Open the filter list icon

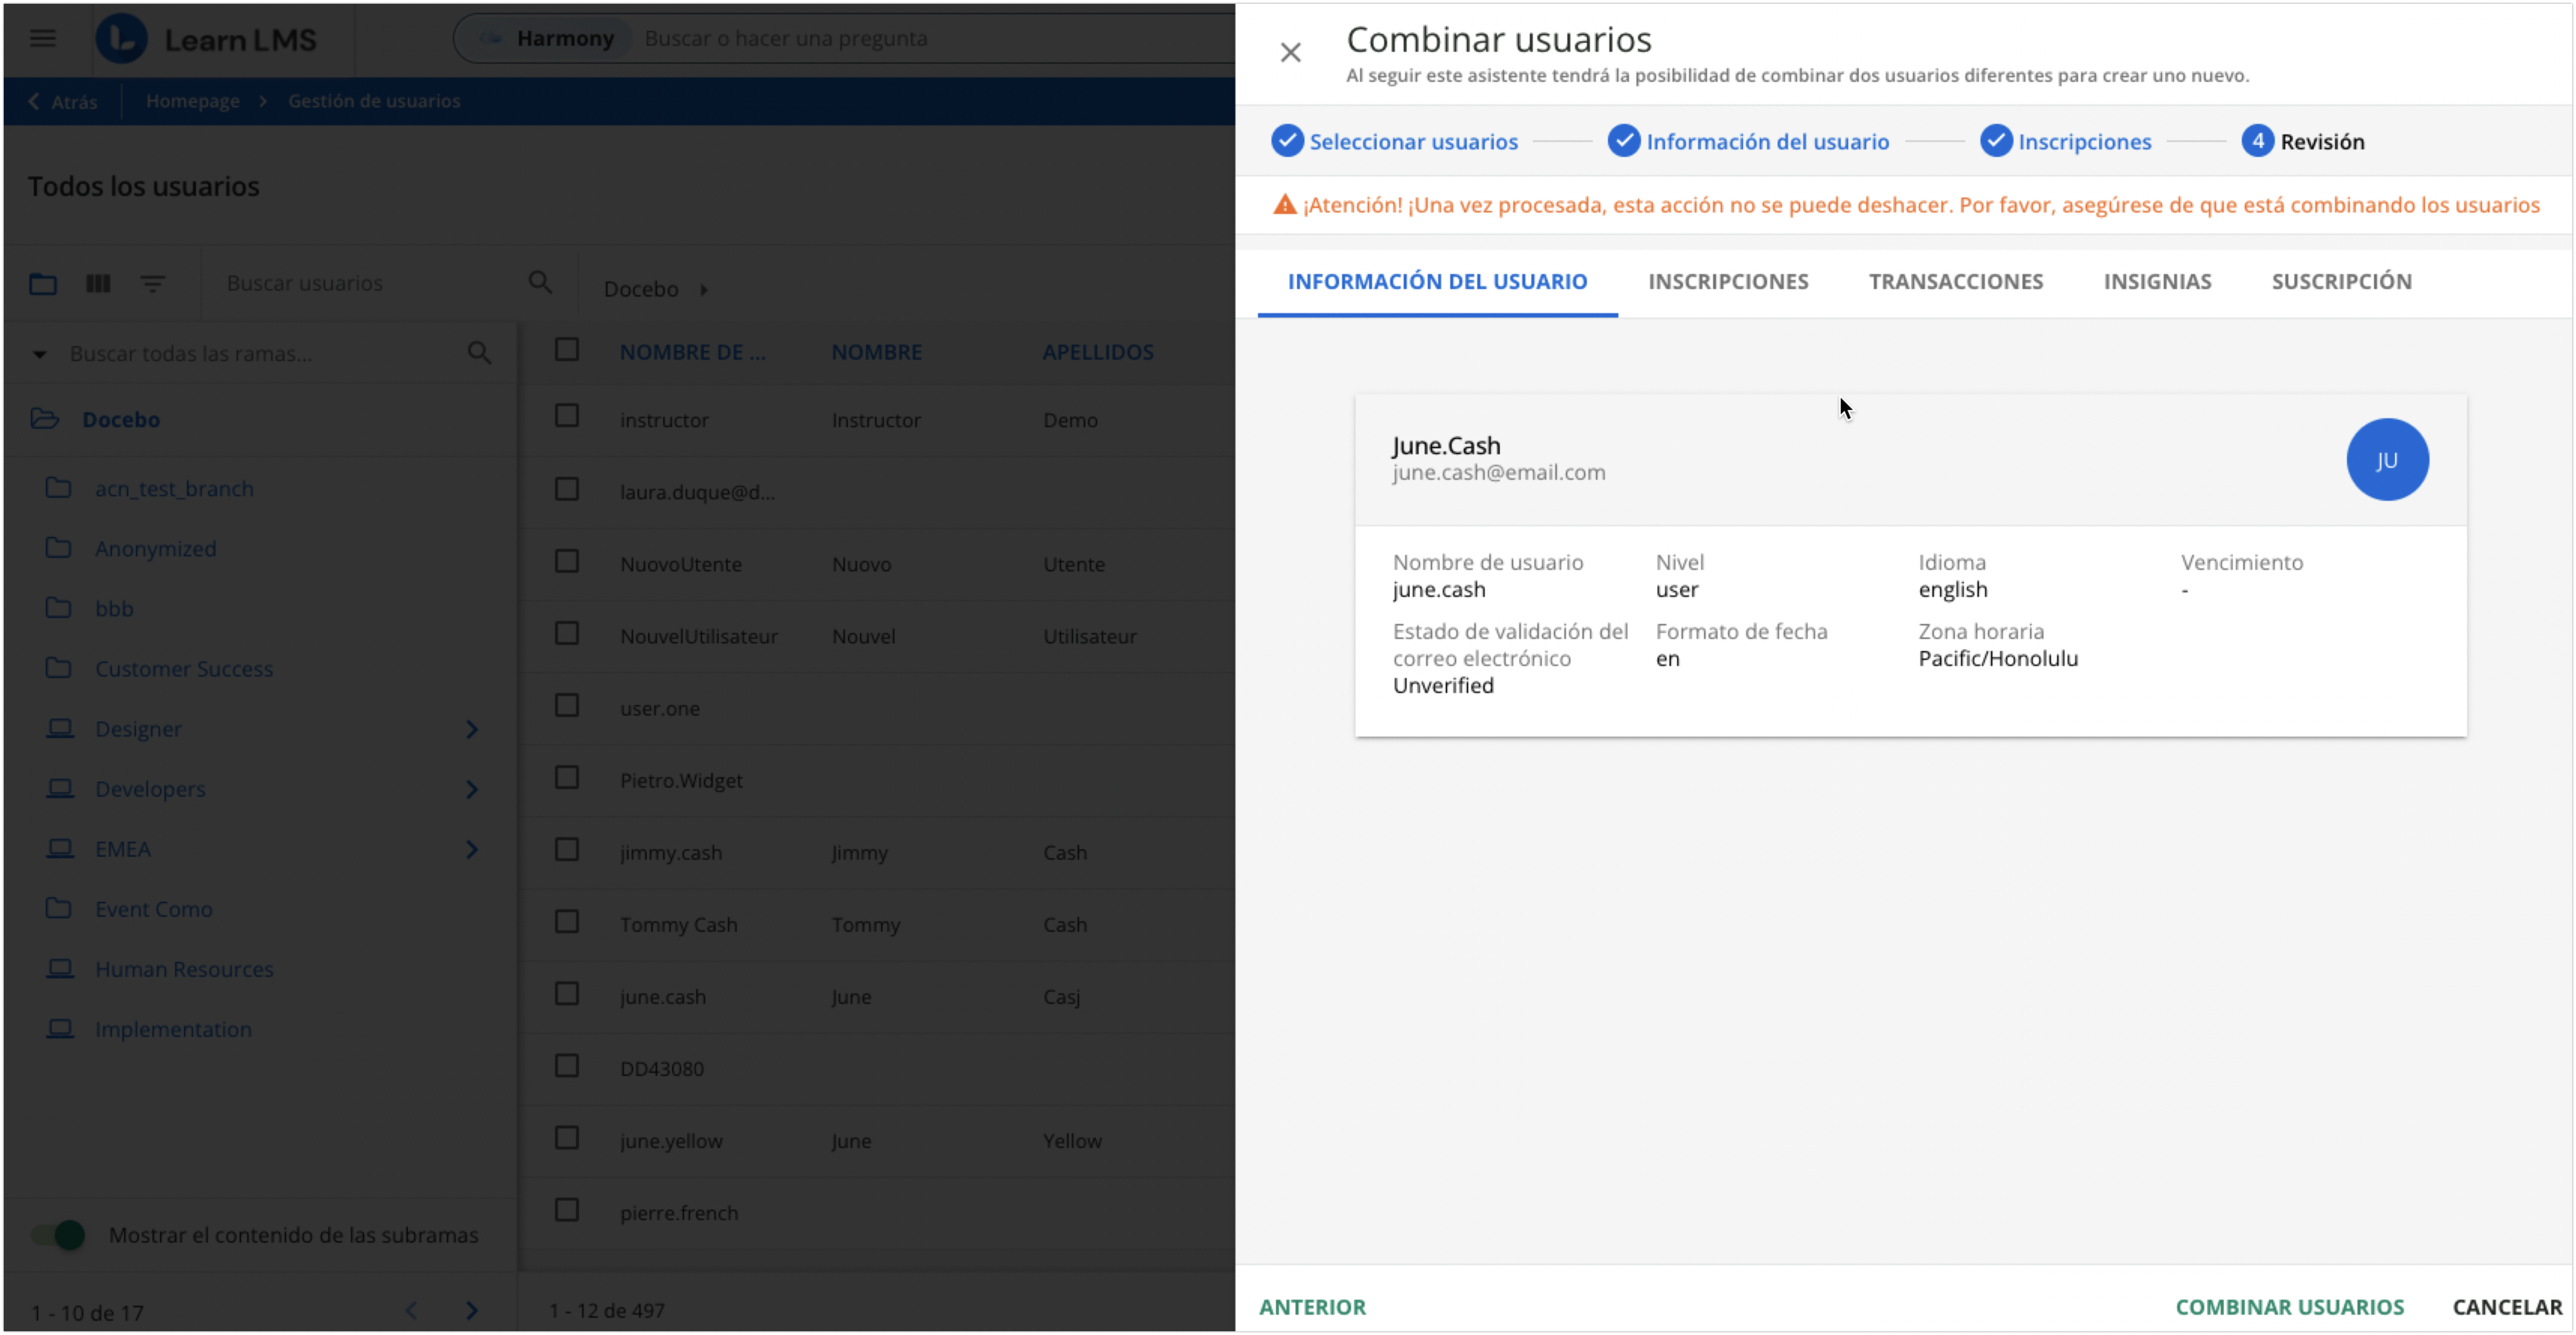coord(152,284)
